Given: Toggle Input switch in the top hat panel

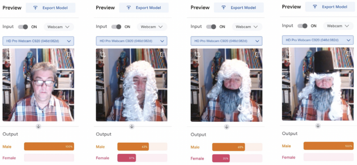Looking at the screenshot, I should (x=303, y=26).
